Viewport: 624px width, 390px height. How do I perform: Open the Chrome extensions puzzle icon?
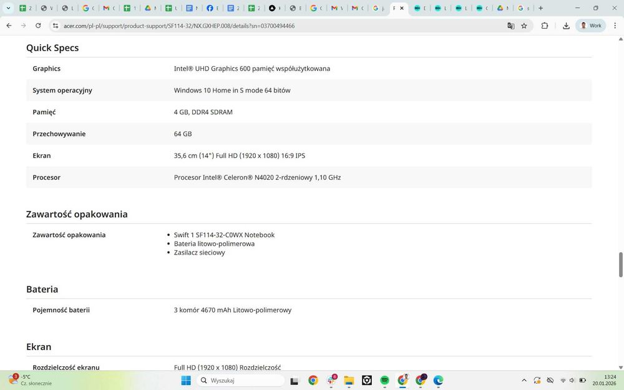pos(544,26)
